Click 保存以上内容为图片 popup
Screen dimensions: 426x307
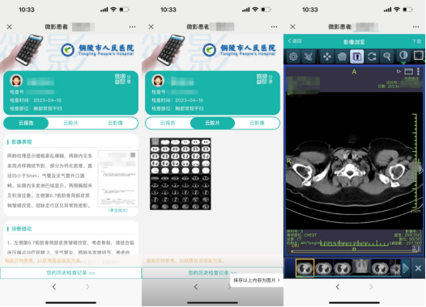point(257,280)
